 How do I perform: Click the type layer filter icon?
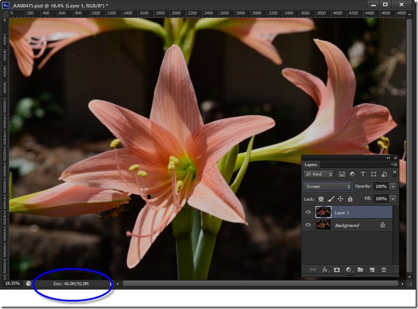(x=363, y=174)
